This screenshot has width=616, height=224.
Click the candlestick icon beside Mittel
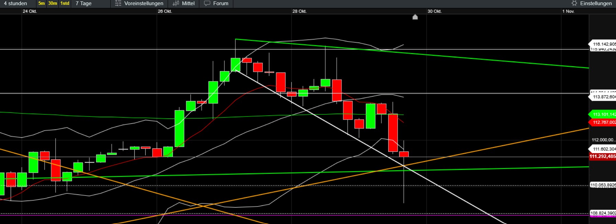(x=176, y=3)
